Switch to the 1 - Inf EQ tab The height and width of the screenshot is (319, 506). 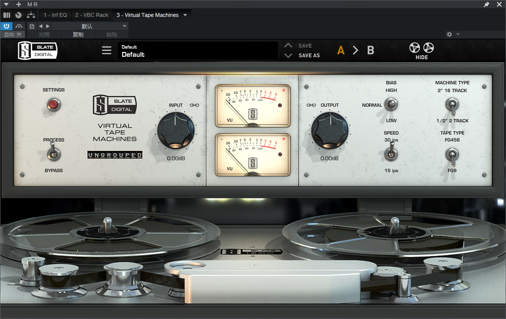click(55, 15)
